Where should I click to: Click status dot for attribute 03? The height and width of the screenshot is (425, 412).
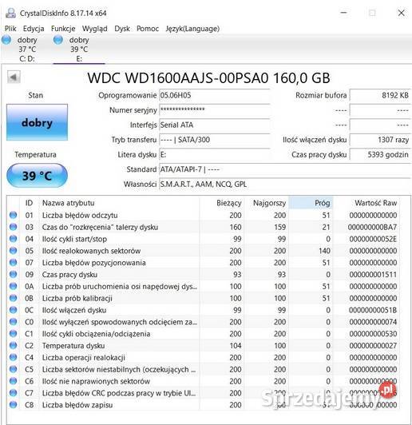point(13,227)
